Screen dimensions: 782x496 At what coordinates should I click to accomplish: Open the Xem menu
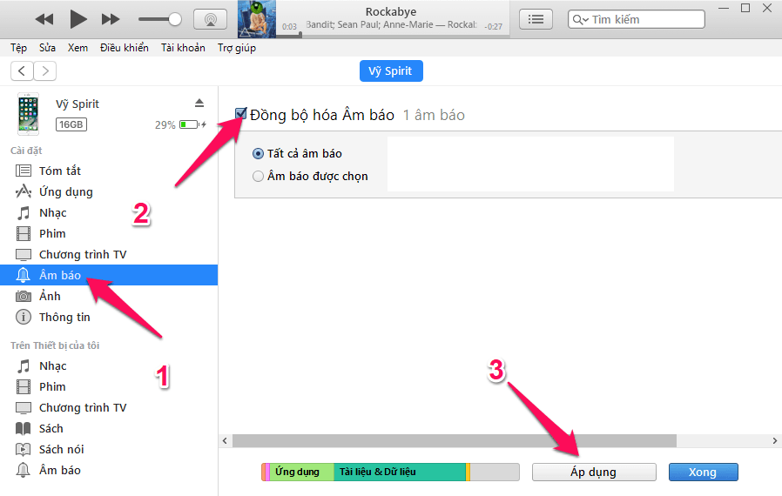(x=78, y=48)
